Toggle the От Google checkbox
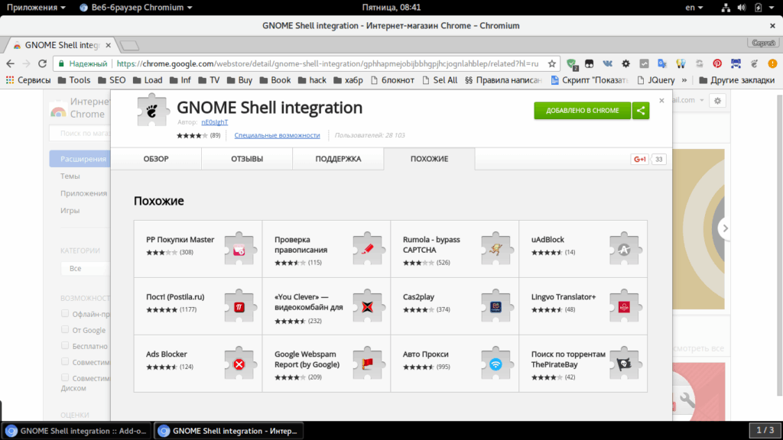Viewport: 783px width, 440px height. click(x=65, y=329)
